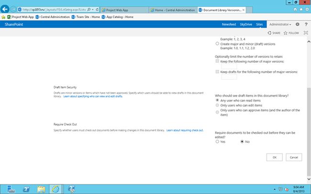This screenshot has height=194, width=311.
Task: Click the FOLLOW star button
Action: (x=291, y=33)
